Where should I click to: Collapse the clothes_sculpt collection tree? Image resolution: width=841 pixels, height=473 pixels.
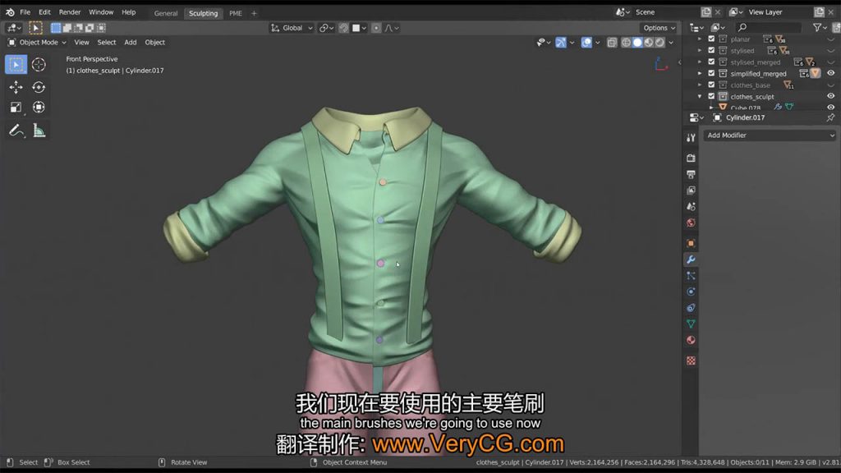click(x=700, y=97)
